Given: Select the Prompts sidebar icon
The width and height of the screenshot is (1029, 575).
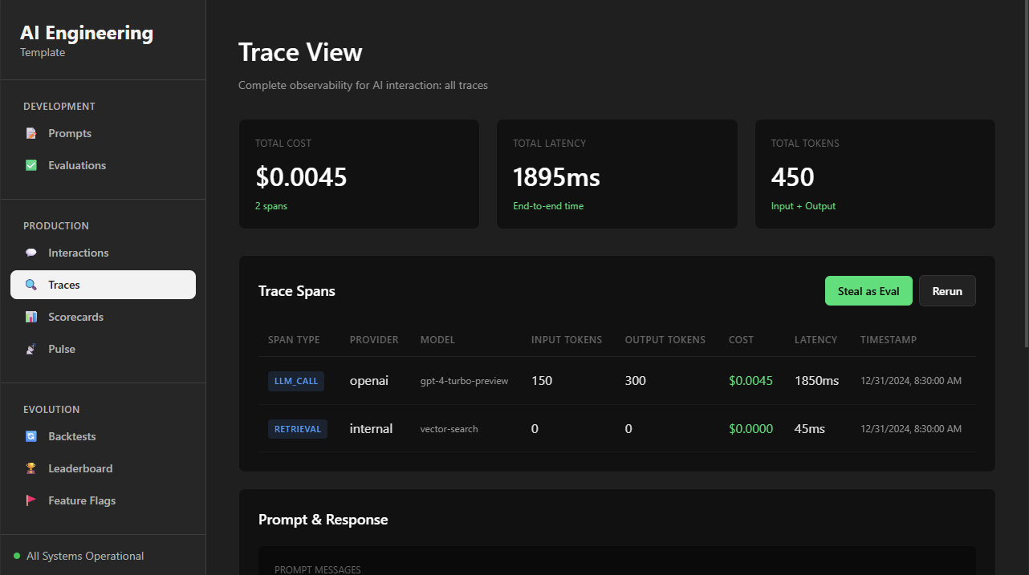Looking at the screenshot, I should [31, 132].
